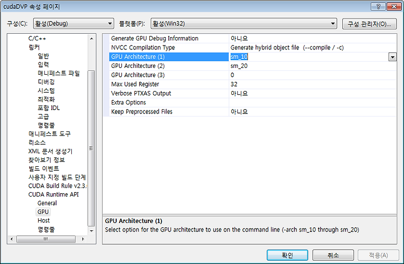404x264 pixels.
Task: Click the 취소 button
Action: tap(333, 255)
